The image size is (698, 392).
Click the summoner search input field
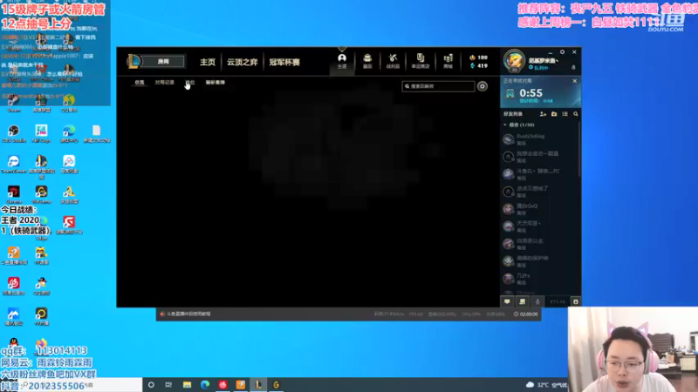(439, 86)
